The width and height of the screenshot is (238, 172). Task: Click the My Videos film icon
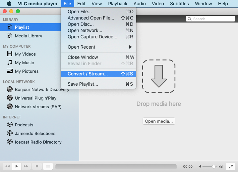coord(10,54)
